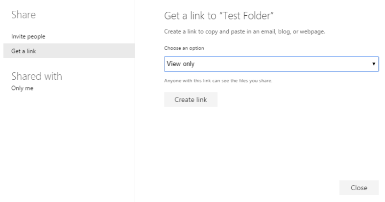Click the Create link button
This screenshot has height=202, width=385.
pyautogui.click(x=191, y=99)
